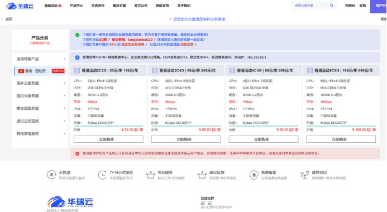The width and height of the screenshot is (387, 212).
Task: Click 立即购买 for the 2C2G plan
Action: [108, 139]
